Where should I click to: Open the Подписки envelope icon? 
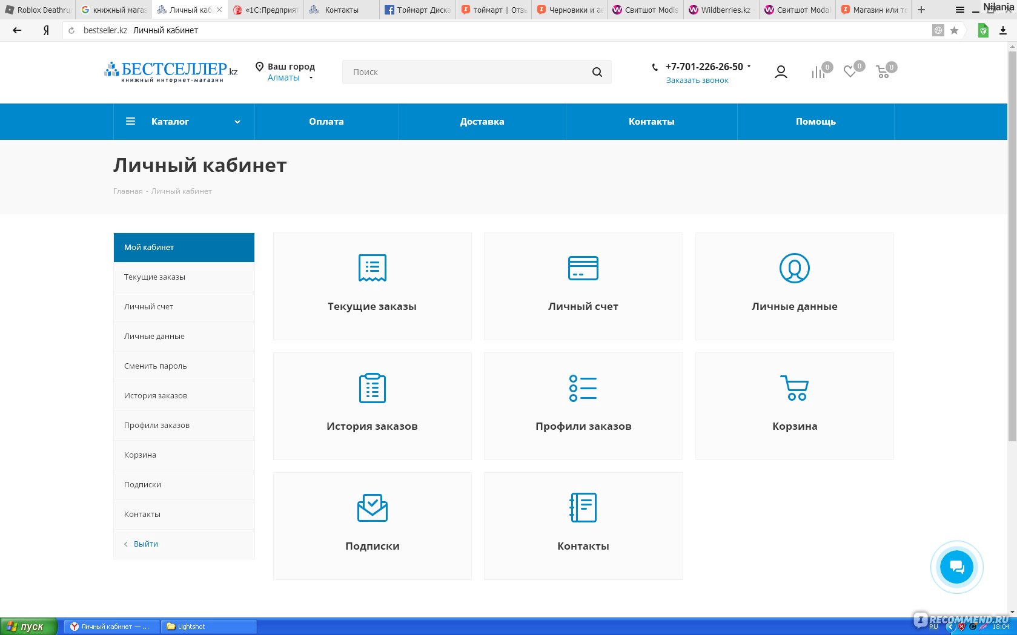click(x=372, y=508)
